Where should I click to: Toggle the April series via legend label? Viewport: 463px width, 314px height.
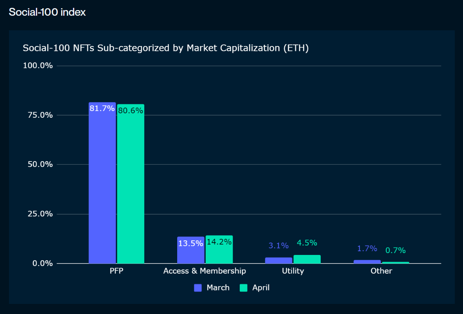click(261, 288)
